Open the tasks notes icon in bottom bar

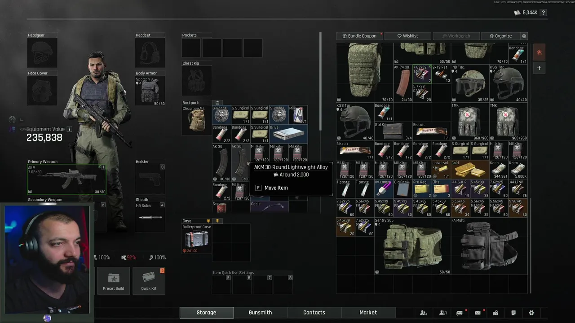513,313
